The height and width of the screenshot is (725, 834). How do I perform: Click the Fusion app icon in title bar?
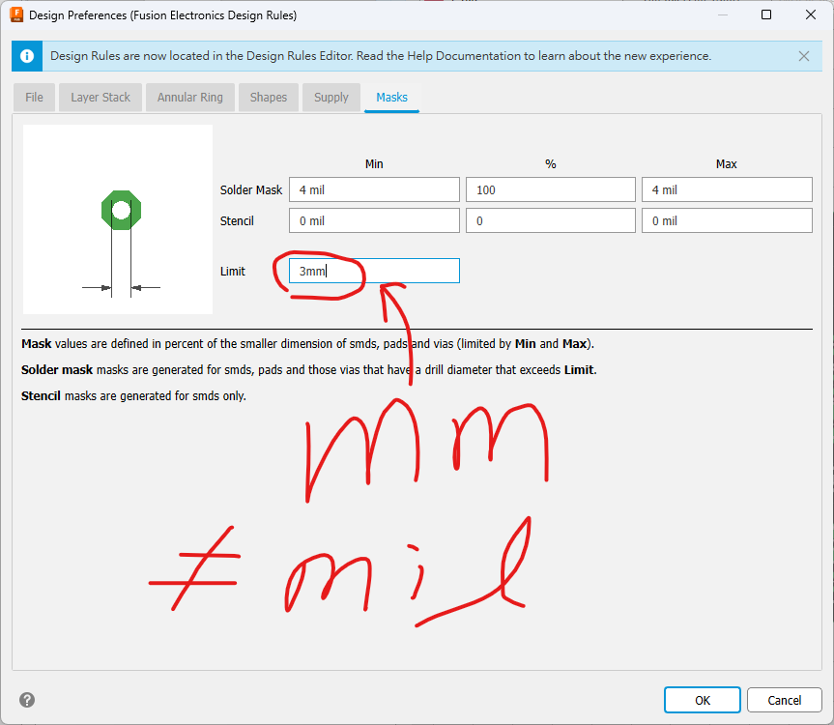16,15
